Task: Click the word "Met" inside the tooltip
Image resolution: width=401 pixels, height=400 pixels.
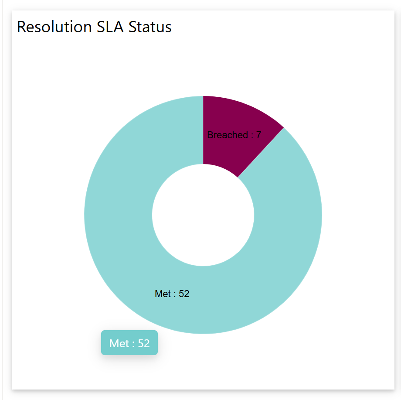Action: coord(119,343)
